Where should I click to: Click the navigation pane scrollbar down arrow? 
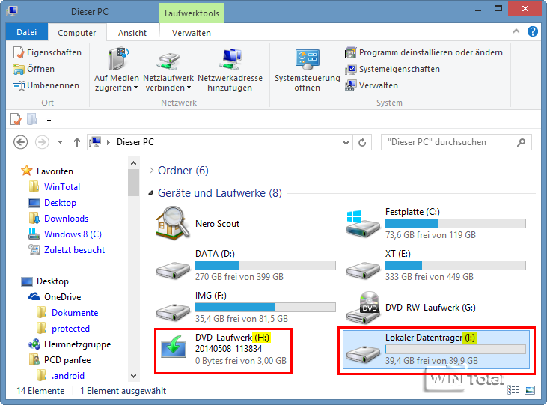[x=134, y=375]
